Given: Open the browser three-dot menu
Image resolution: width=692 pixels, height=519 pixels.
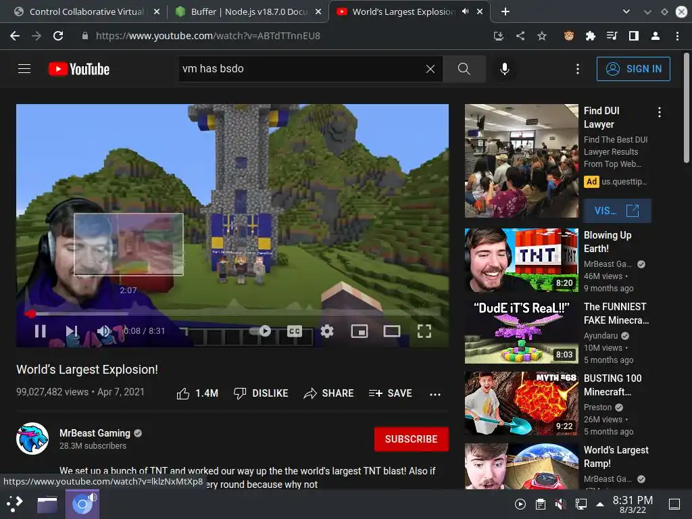Looking at the screenshot, I should click(x=677, y=36).
